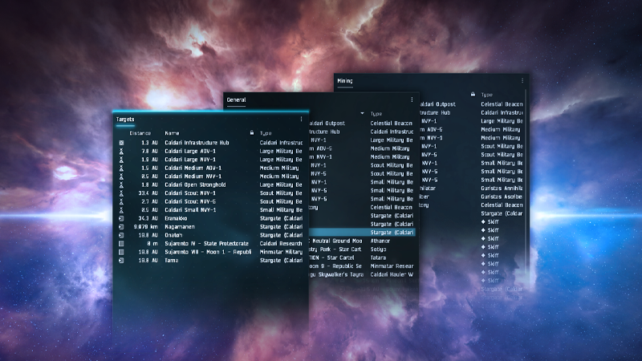
Task: Select the Nagamanen stargate name
Action: (180, 227)
